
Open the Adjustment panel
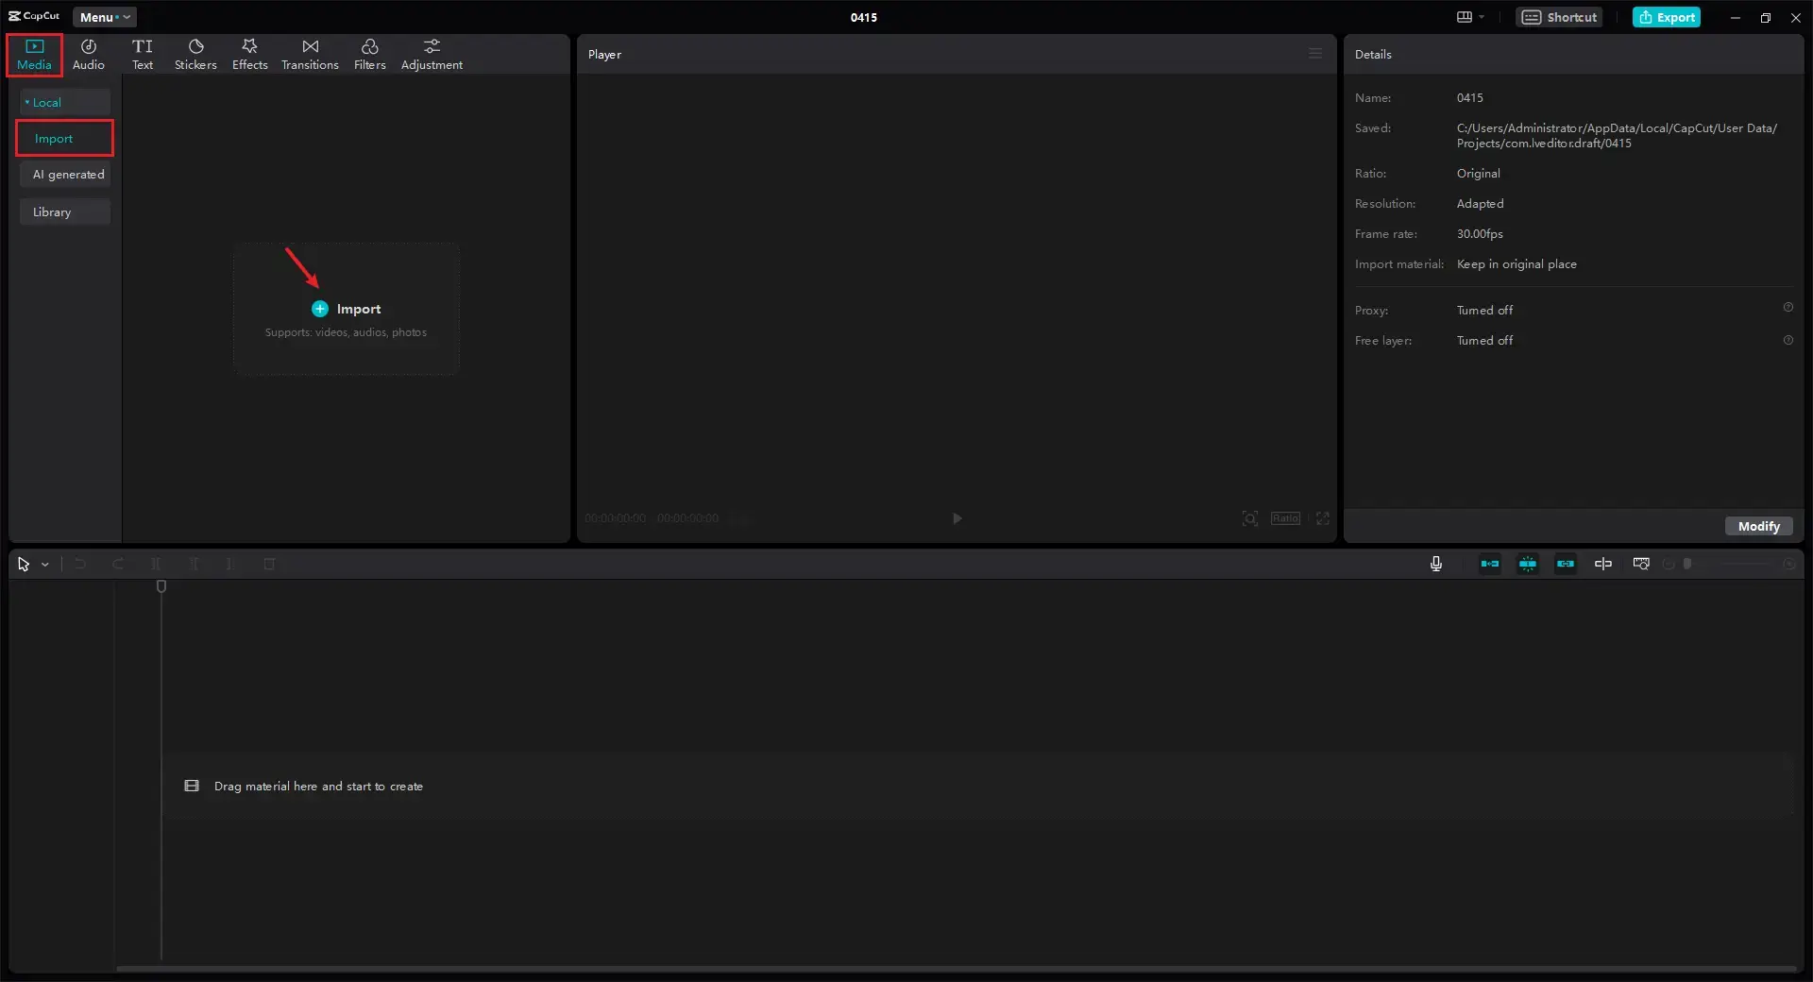(432, 53)
